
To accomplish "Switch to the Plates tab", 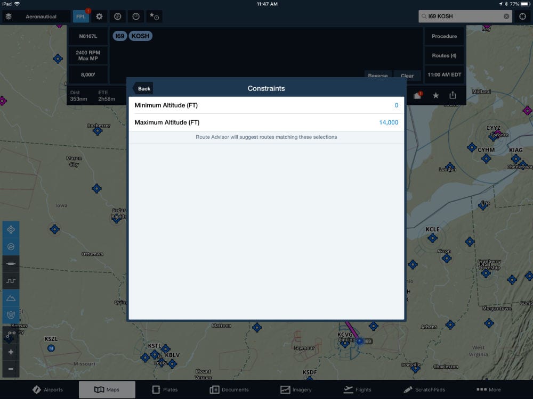I will point(165,389).
